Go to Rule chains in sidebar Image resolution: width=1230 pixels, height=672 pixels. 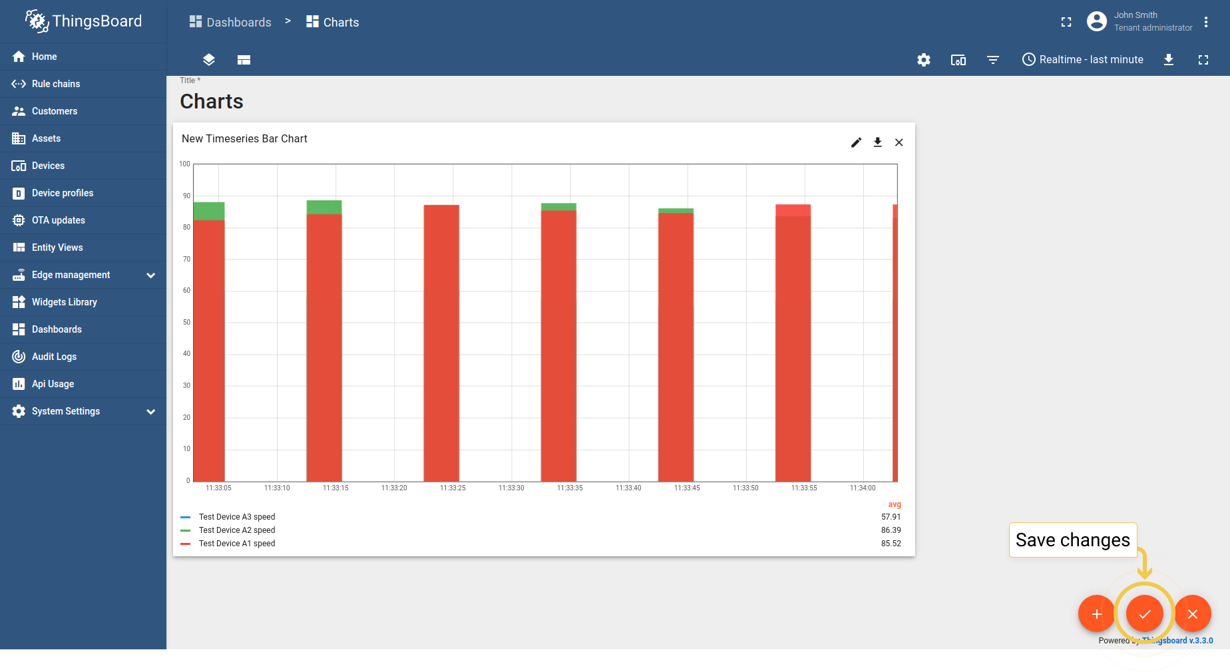point(56,84)
